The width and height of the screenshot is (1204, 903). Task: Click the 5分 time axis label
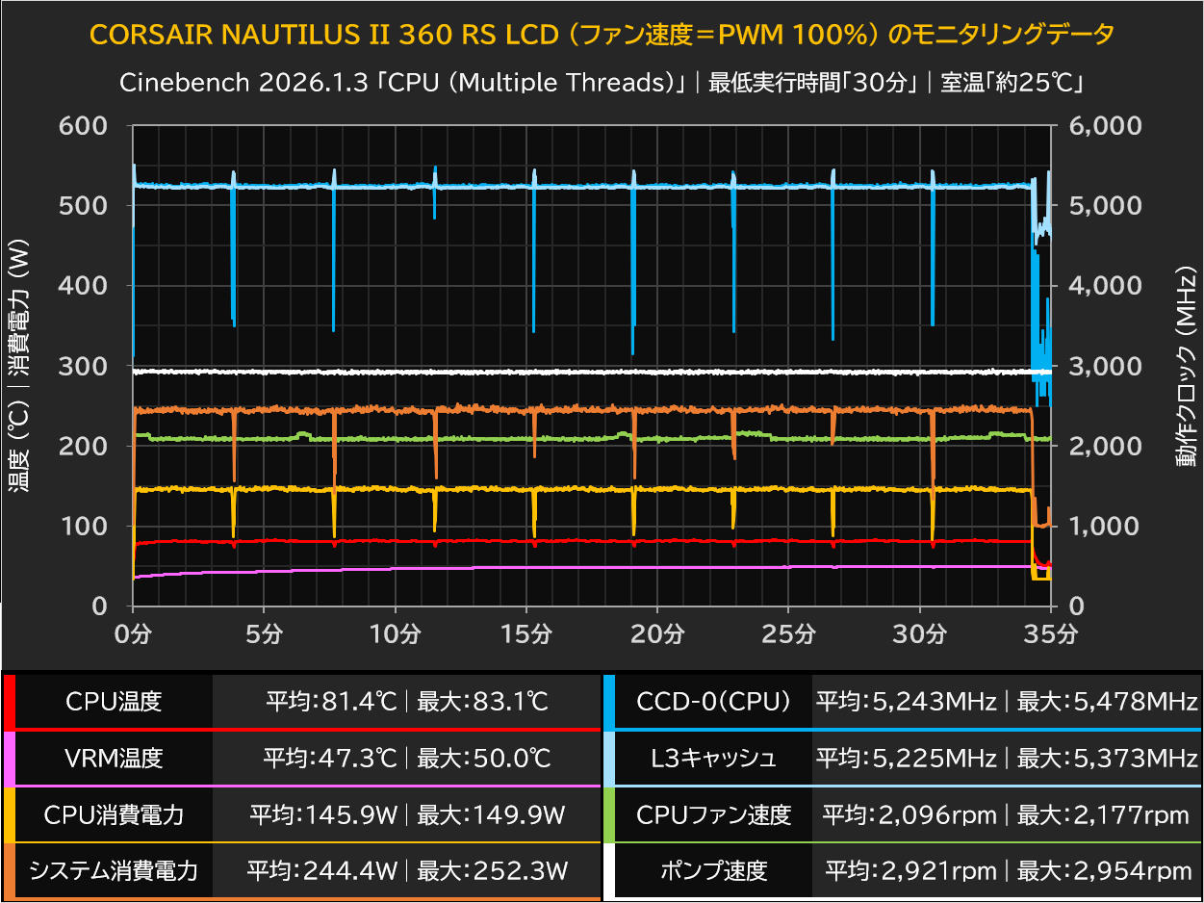264,633
